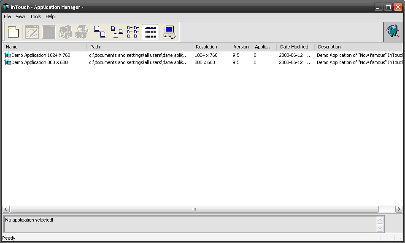The width and height of the screenshot is (405, 243).
Task: Launch WindowMaker from the toolbar
Action: click(x=32, y=32)
